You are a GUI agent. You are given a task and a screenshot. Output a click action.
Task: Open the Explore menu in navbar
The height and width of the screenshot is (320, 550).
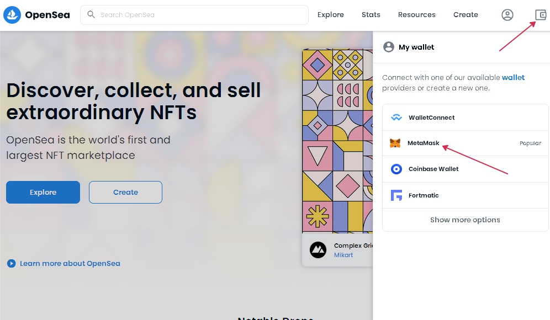click(330, 15)
